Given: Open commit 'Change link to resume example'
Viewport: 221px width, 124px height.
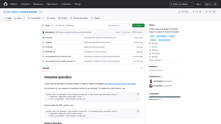Looking at the screenshot, I should coord(95,52).
